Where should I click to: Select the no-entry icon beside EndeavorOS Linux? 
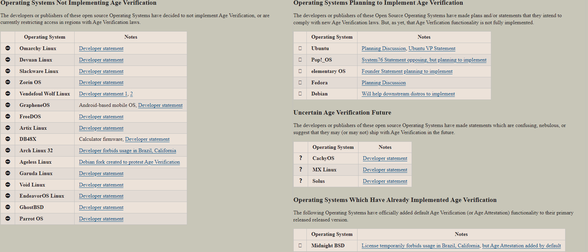(x=8, y=196)
